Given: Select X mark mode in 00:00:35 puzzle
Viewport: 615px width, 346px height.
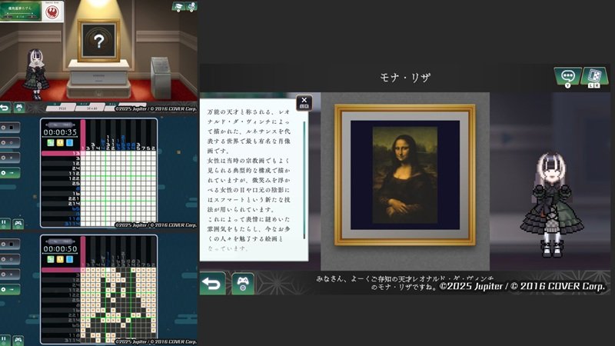Looking at the screenshot, I should 9,158.
